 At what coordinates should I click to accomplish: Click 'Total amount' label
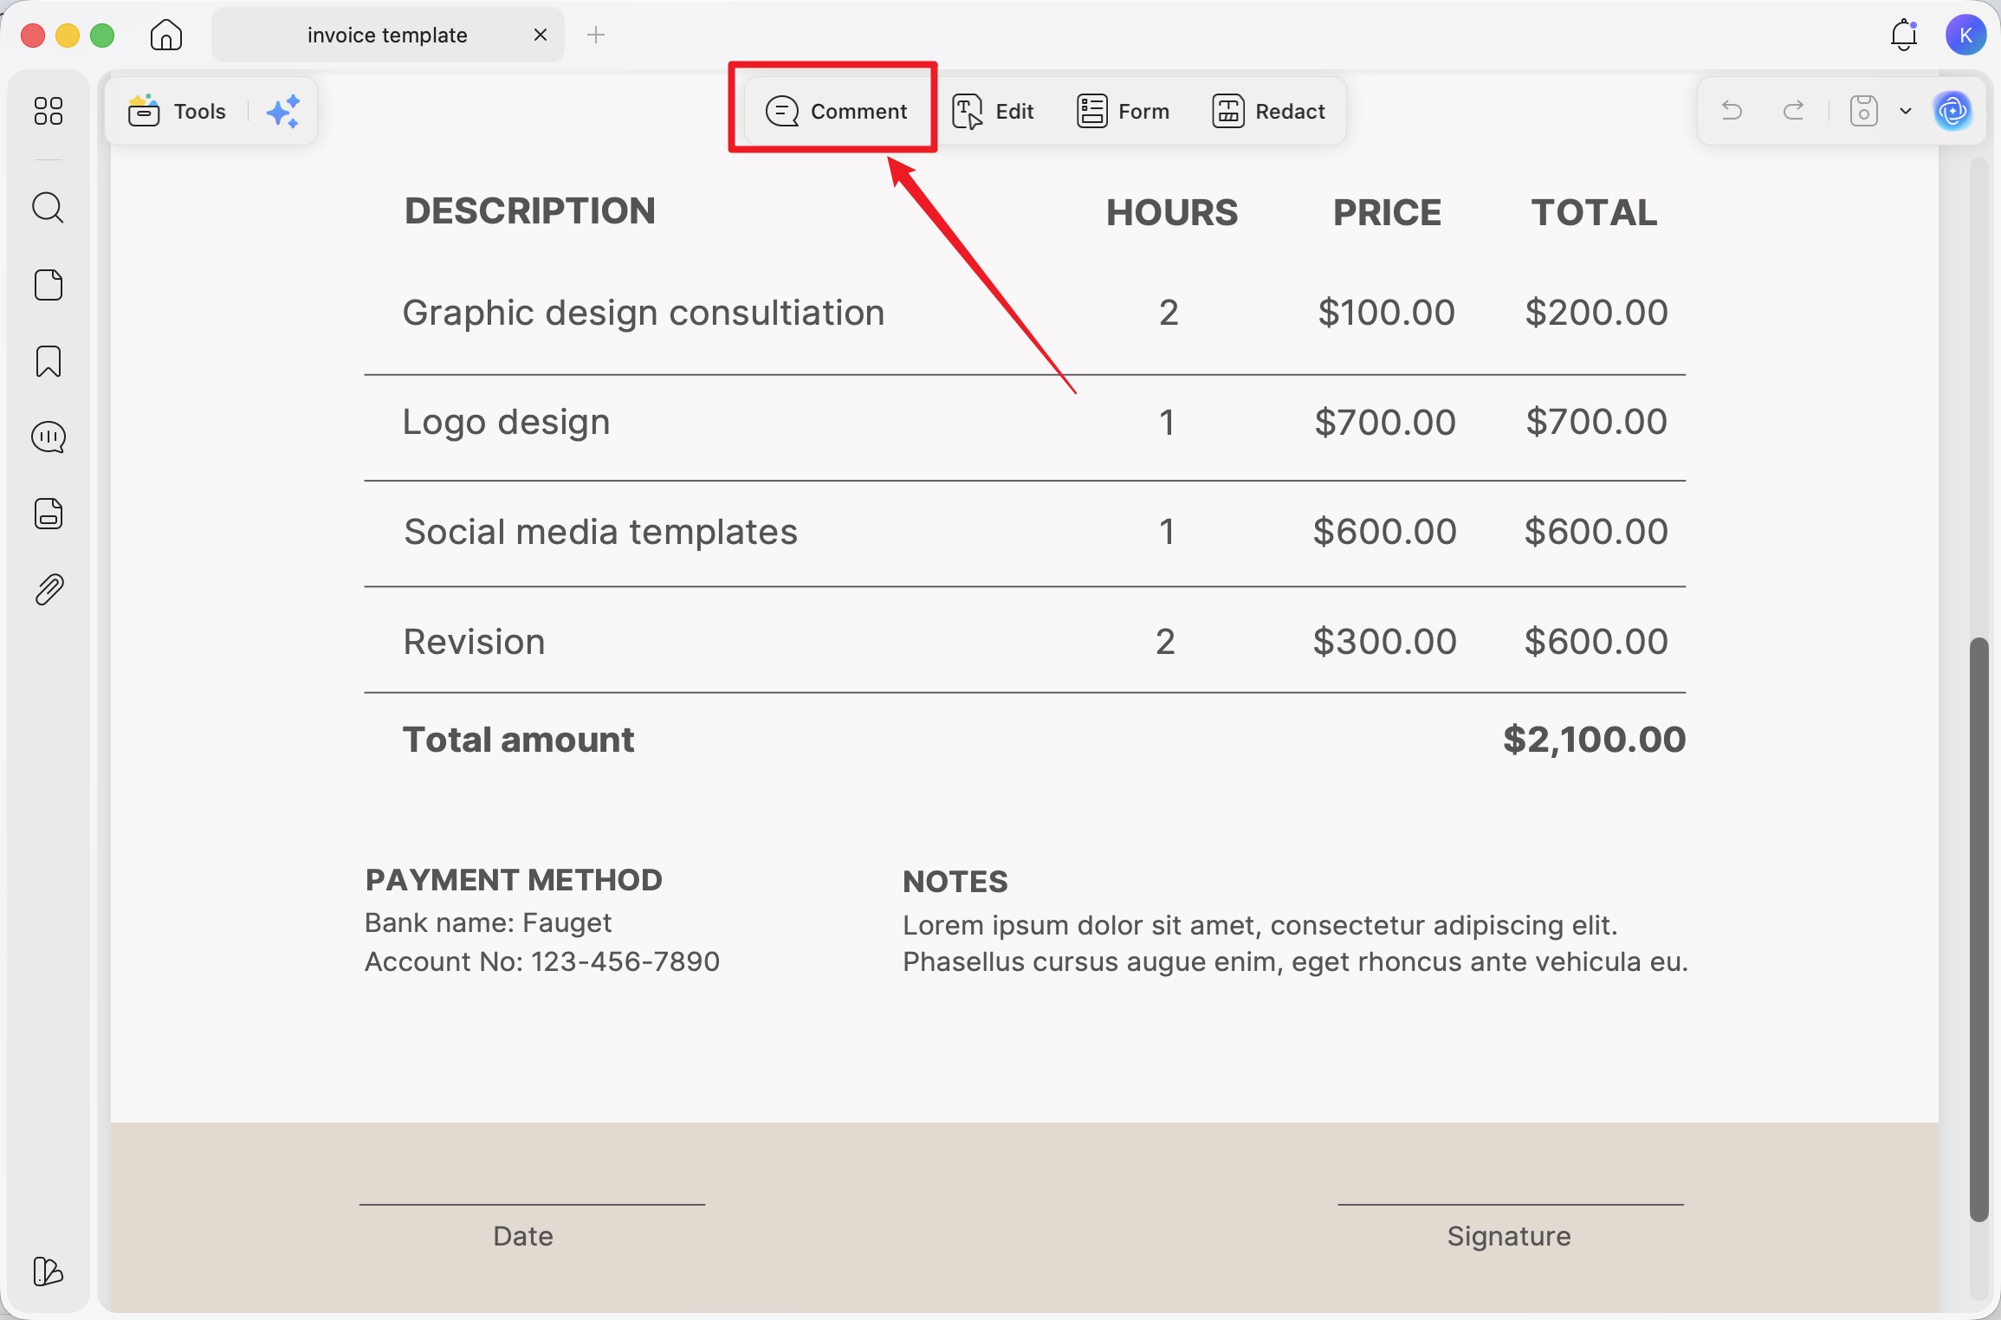[518, 740]
